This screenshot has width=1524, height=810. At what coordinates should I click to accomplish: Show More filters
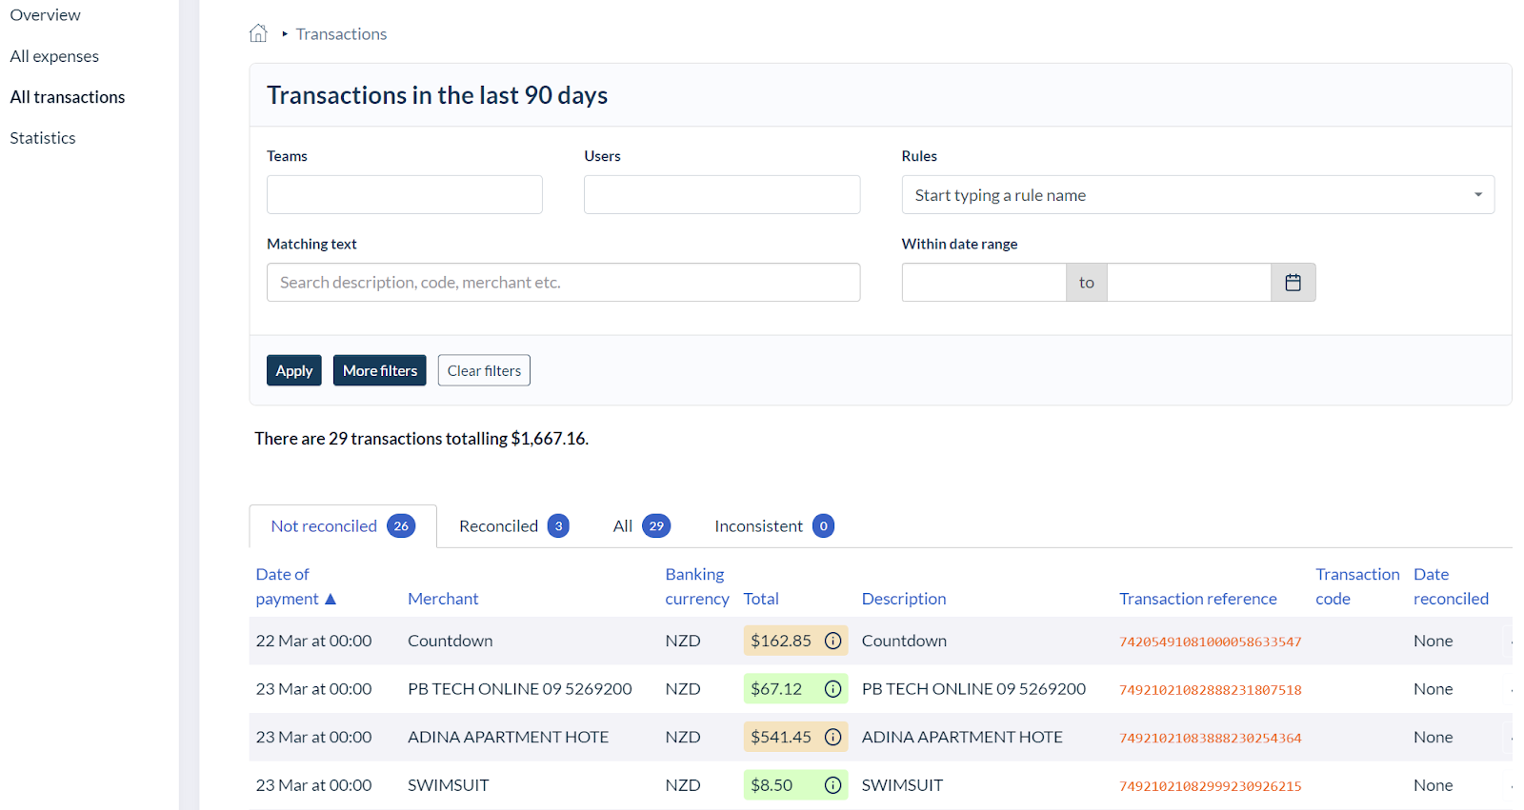(x=380, y=370)
